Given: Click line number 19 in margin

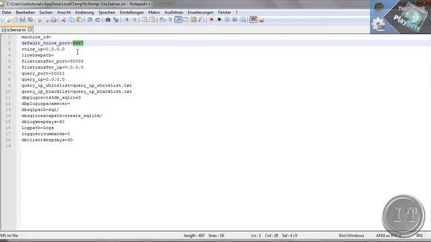Looking at the screenshot, I should [x=8, y=146].
